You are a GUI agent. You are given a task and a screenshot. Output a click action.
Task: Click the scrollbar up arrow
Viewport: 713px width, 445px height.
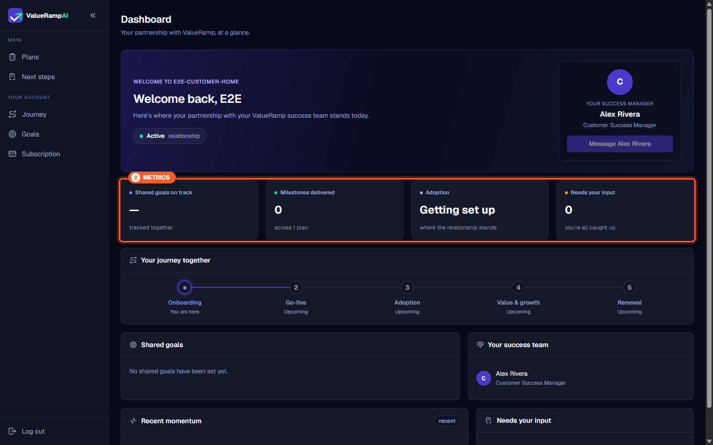click(709, 3)
